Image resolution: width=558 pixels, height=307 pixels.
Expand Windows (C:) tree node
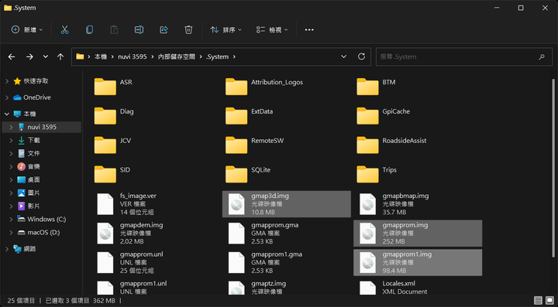12,220
